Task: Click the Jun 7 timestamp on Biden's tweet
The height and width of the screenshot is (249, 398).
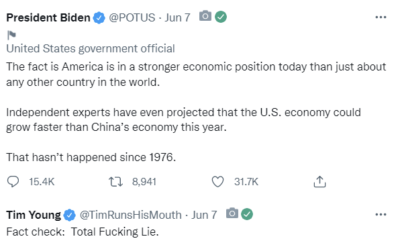Action: [x=177, y=17]
